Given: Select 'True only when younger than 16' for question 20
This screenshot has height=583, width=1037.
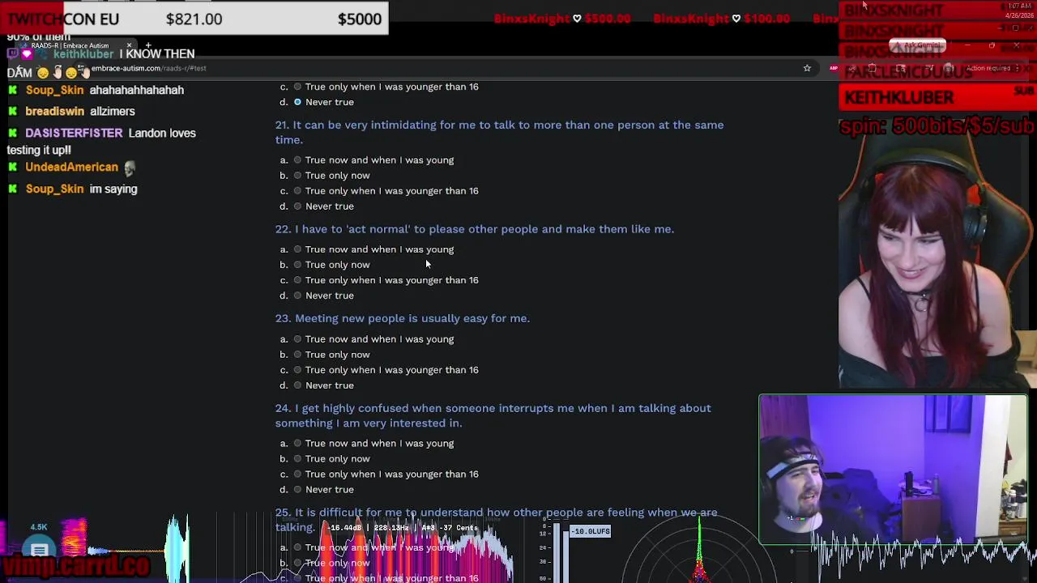Looking at the screenshot, I should click(297, 87).
